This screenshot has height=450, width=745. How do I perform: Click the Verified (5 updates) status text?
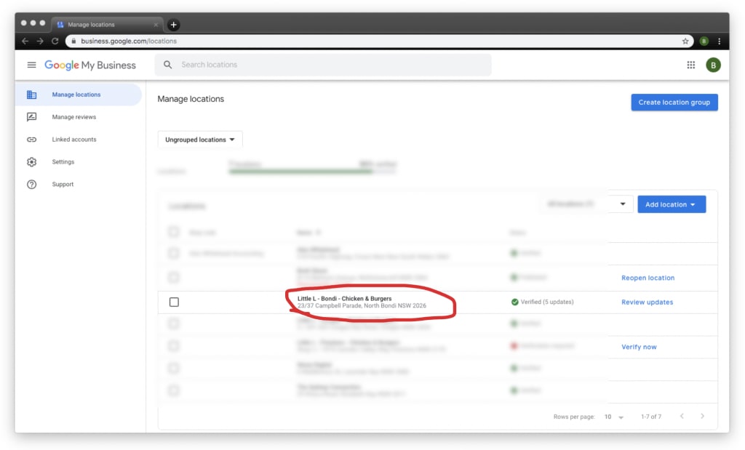tap(547, 302)
